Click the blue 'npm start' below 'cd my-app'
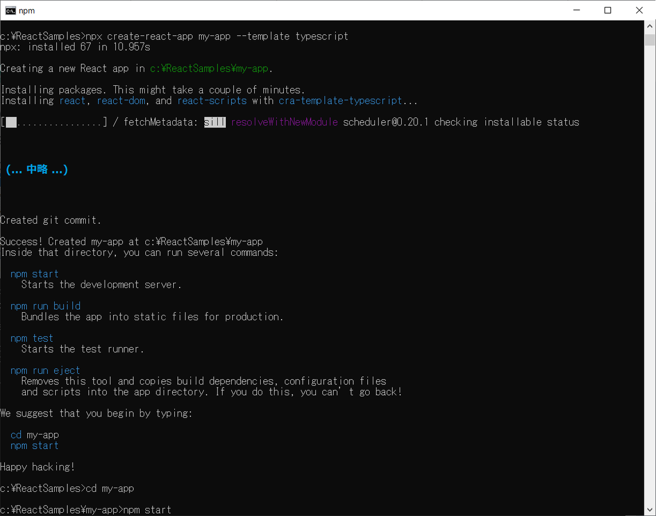 coord(34,445)
